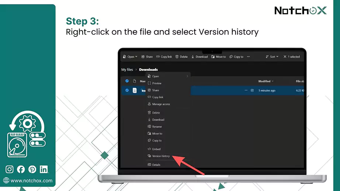This screenshot has width=340, height=191.
Task: Click the Pinterest icon in the sidebar
Action: tap(32, 169)
